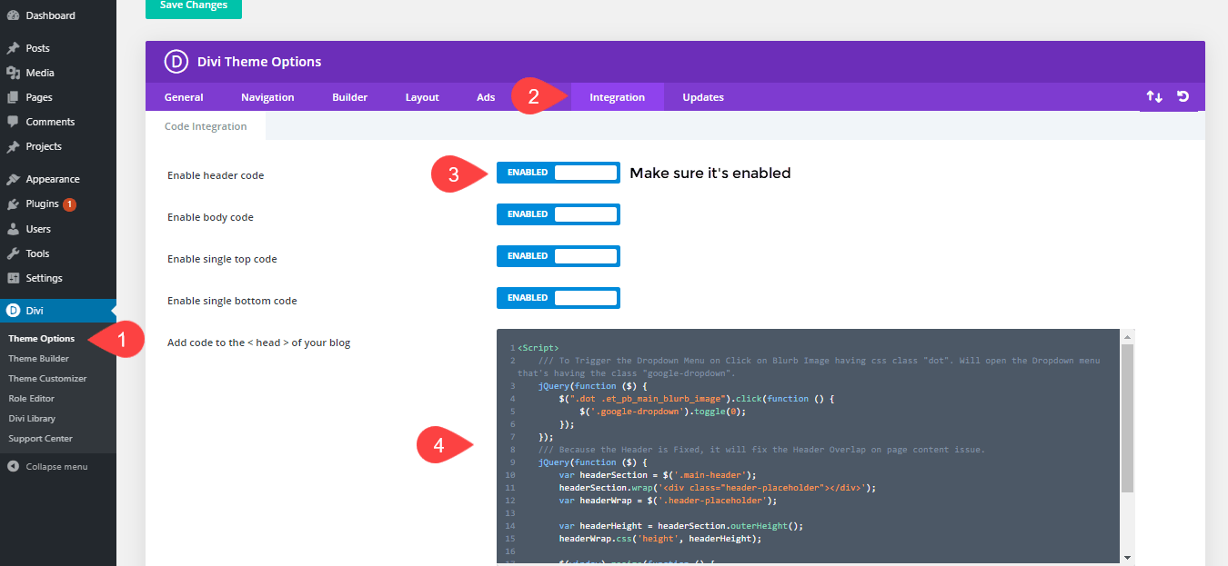
Task: Click the import/export arrows icon
Action: click(x=1154, y=96)
